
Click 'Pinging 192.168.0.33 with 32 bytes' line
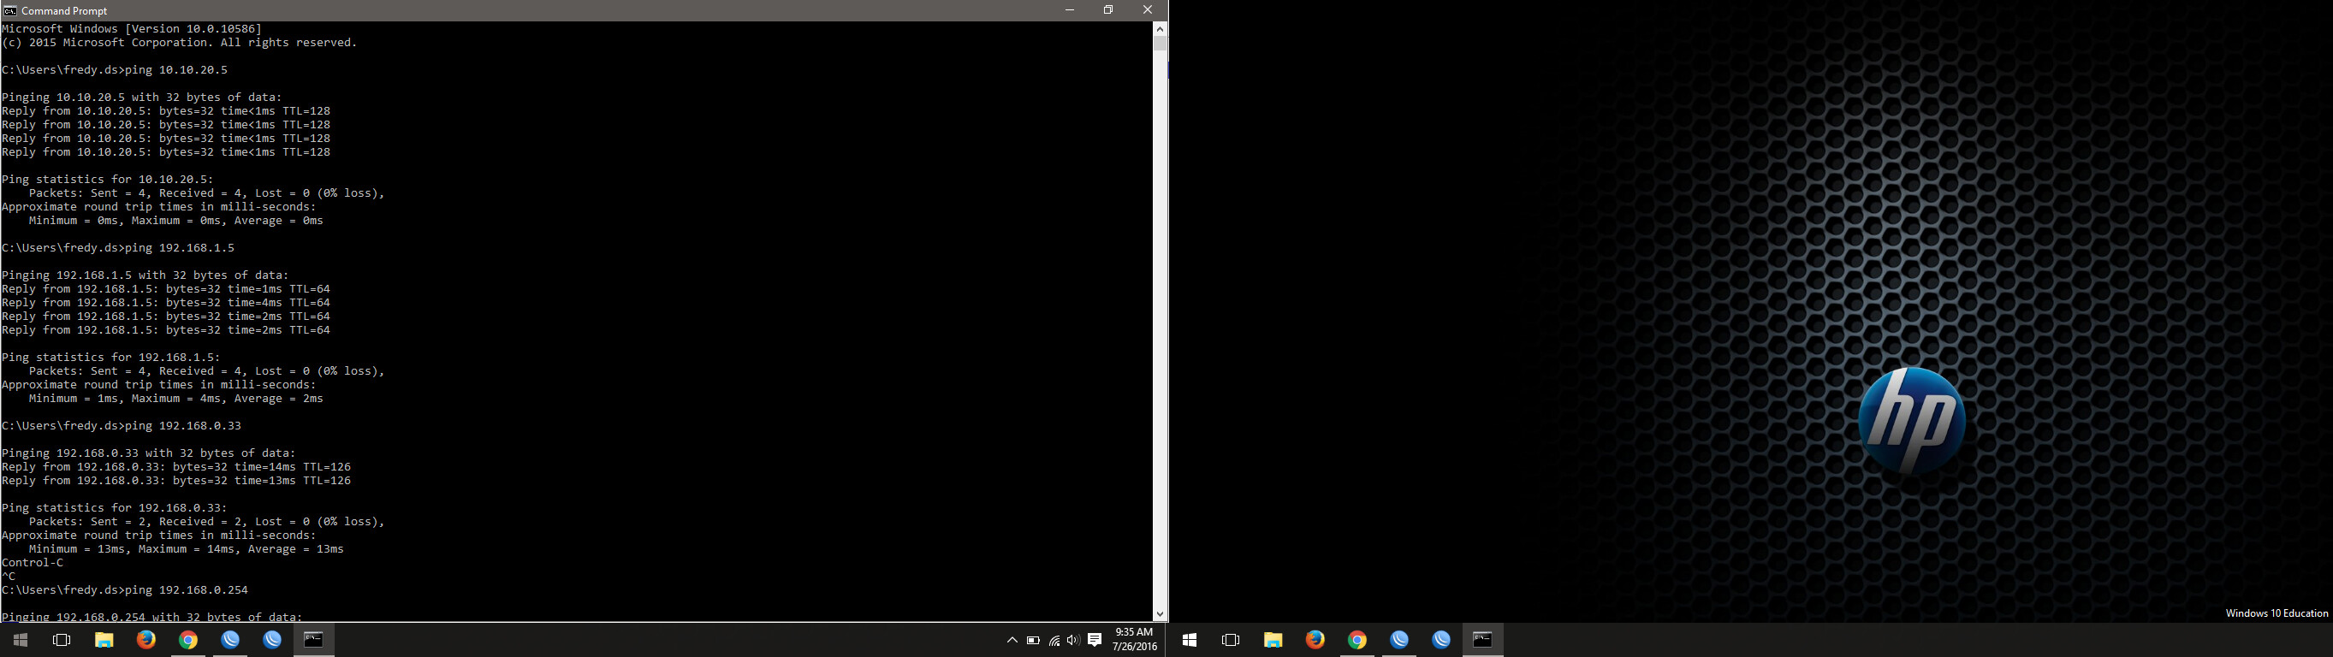tap(149, 453)
